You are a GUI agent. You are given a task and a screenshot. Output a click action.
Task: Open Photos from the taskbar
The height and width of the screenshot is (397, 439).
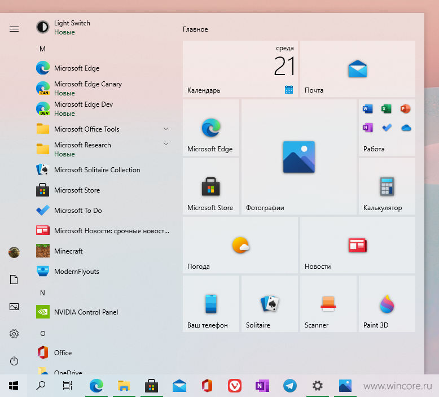click(x=345, y=386)
